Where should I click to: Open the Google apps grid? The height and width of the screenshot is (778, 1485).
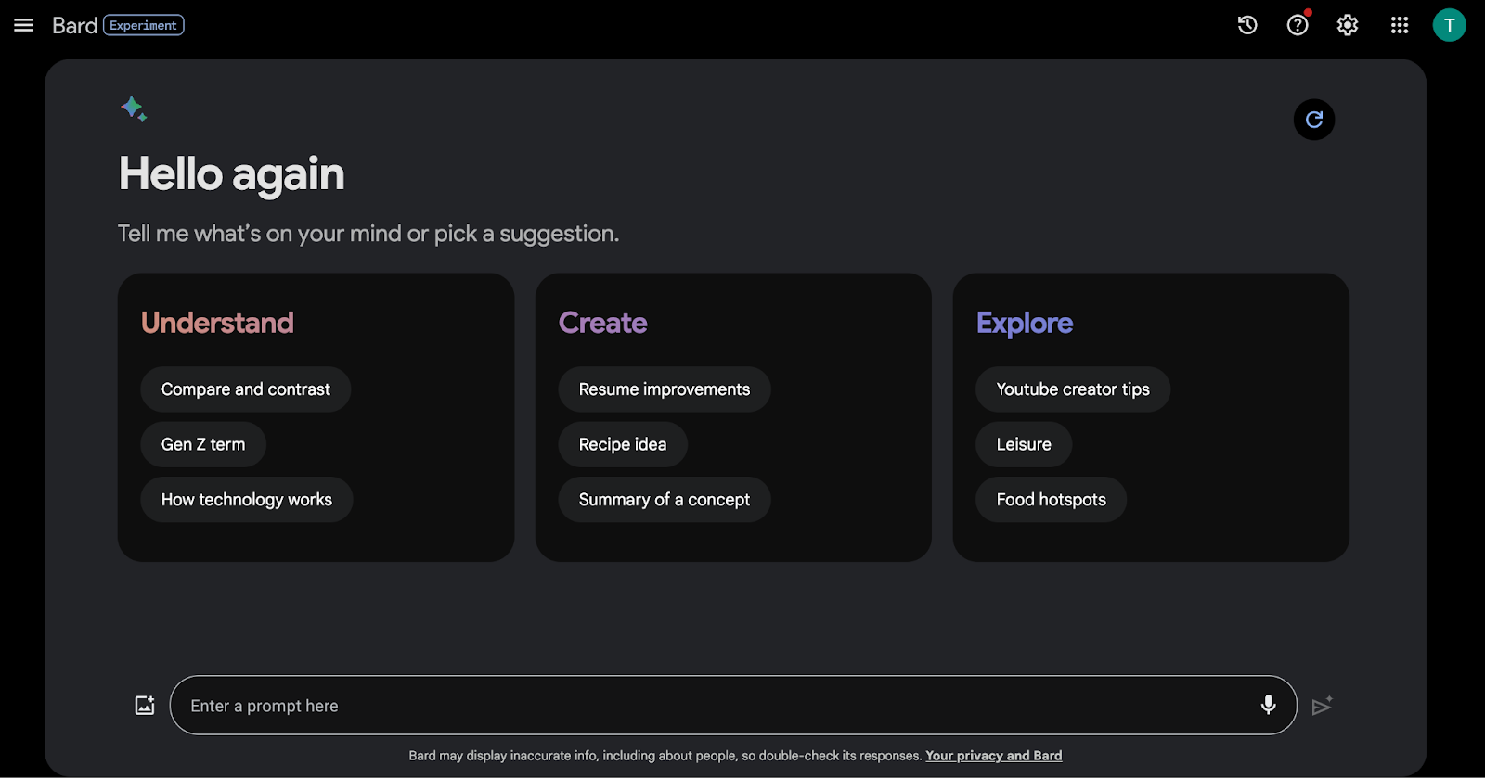click(x=1400, y=25)
